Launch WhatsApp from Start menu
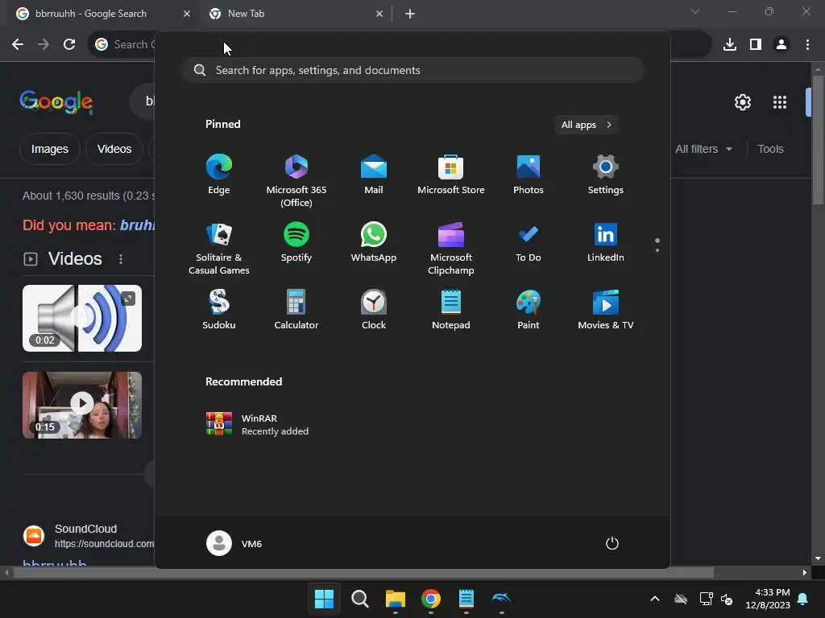 point(374,242)
